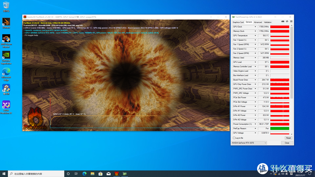Open File Explorer from the taskbar
Screen dimensions: 315x177
[x=92, y=174]
